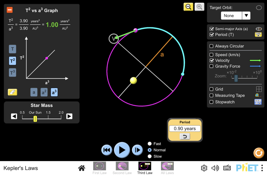Collapse the T² vs a³ Graph panel
This screenshot has height=175, width=267.
click(x=10, y=10)
